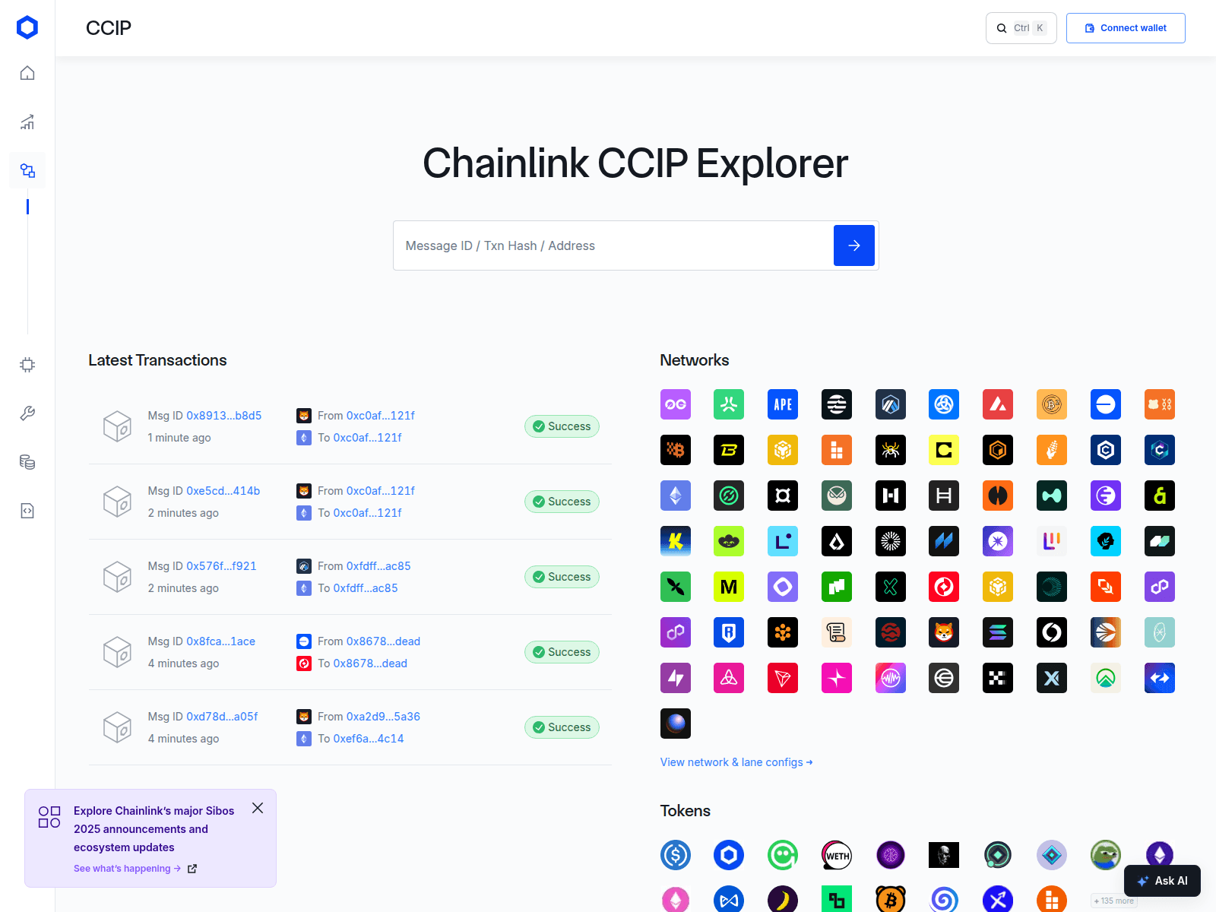Screen dimensions: 1216x912
Task: Select the blue zkSync arrows network icon
Action: pyautogui.click(x=1160, y=678)
